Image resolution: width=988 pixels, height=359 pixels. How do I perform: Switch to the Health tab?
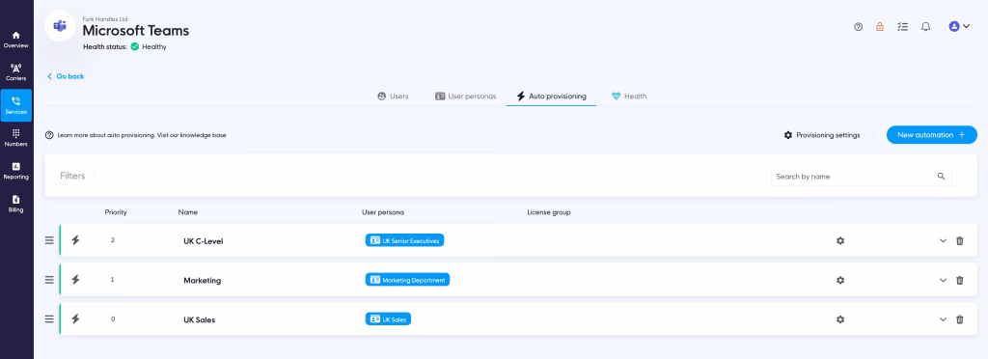click(629, 97)
